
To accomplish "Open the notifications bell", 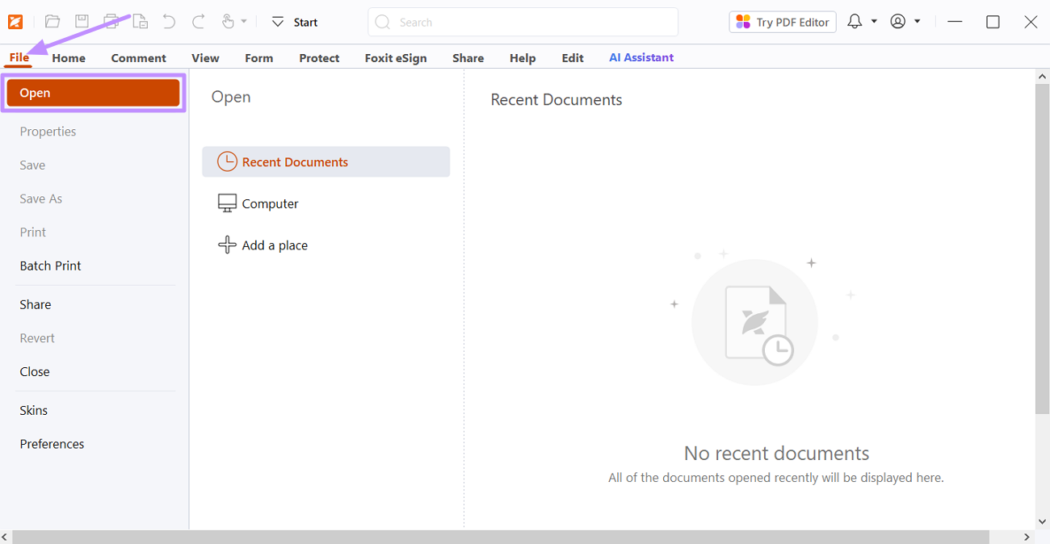I will coord(855,21).
